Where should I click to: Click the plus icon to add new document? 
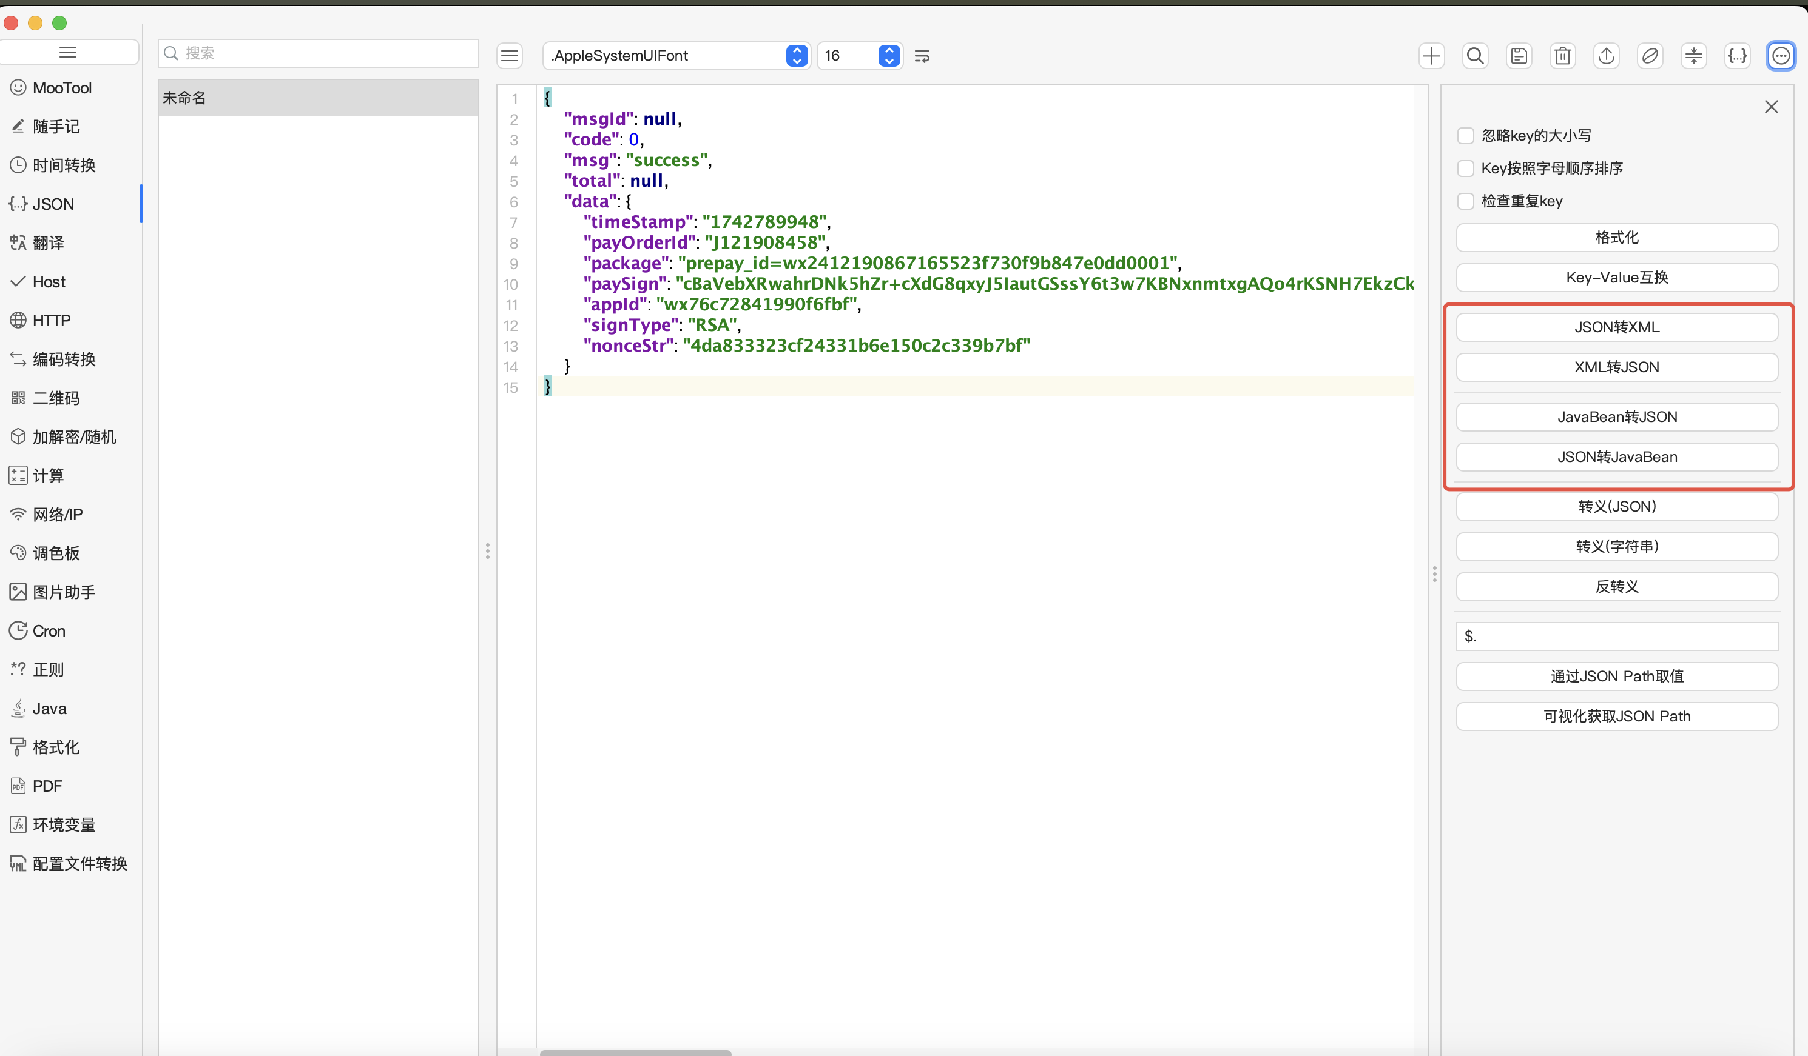1431,56
